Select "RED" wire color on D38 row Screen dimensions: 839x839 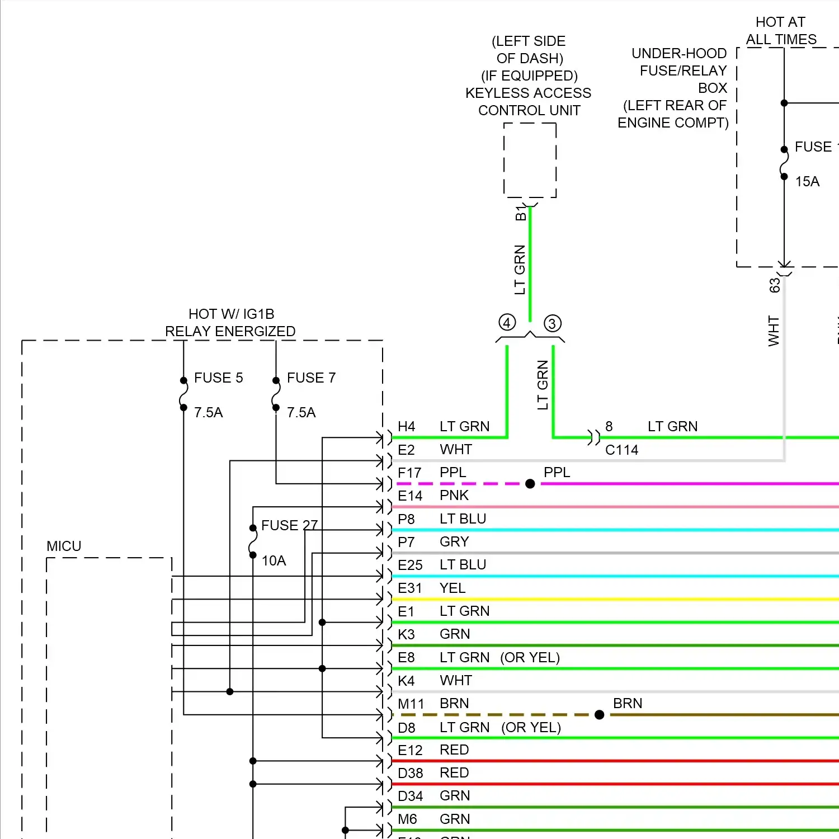click(x=454, y=773)
